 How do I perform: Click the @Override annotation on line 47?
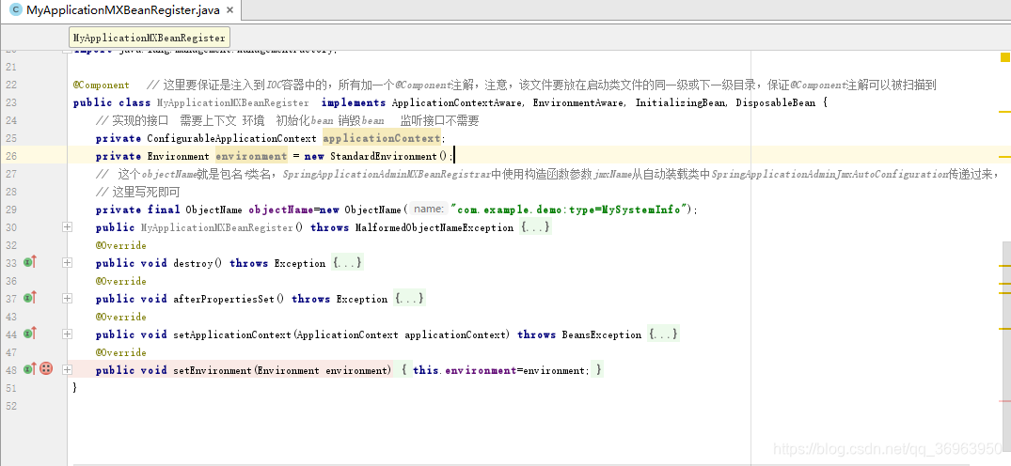(x=120, y=352)
